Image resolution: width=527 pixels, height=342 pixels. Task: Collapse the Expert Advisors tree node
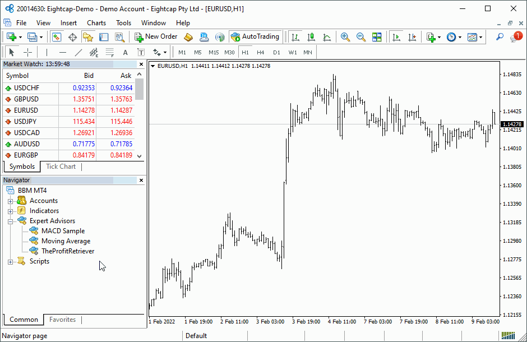10,221
